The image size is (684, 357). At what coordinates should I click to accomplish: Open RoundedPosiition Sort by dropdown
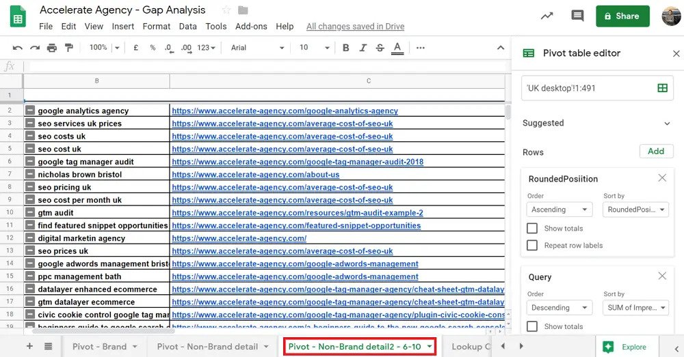click(x=635, y=210)
